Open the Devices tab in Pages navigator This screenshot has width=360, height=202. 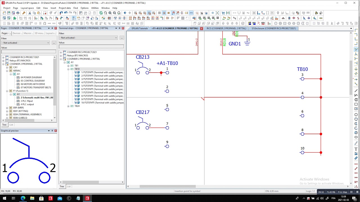tap(17, 33)
